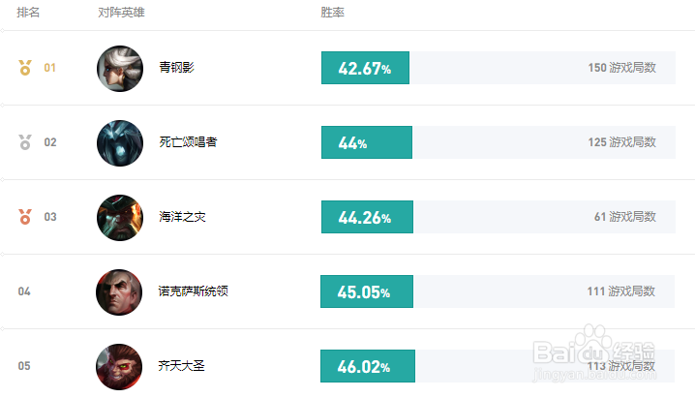
Task: Click the silver medal icon for rank 02
Action: coord(25,142)
